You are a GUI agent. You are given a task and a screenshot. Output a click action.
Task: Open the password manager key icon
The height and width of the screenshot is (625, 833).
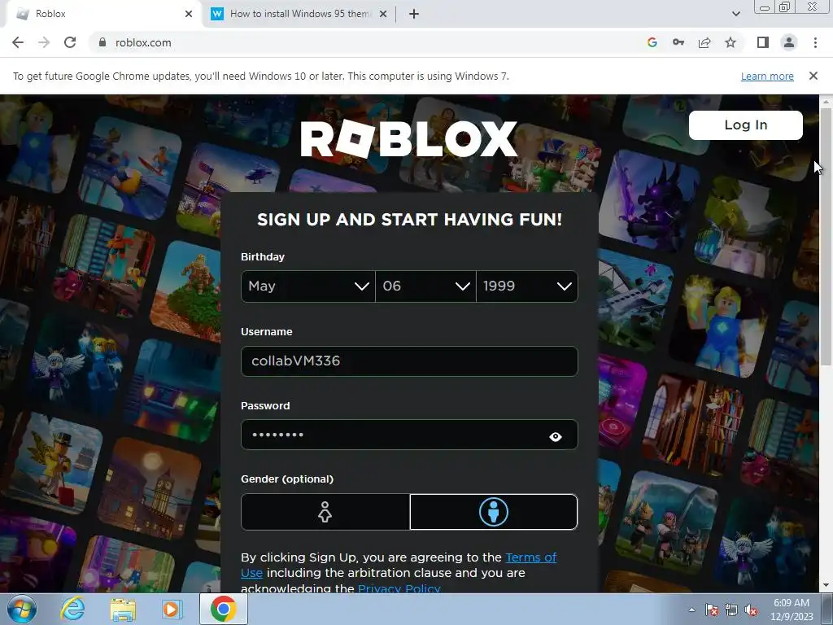(x=678, y=42)
